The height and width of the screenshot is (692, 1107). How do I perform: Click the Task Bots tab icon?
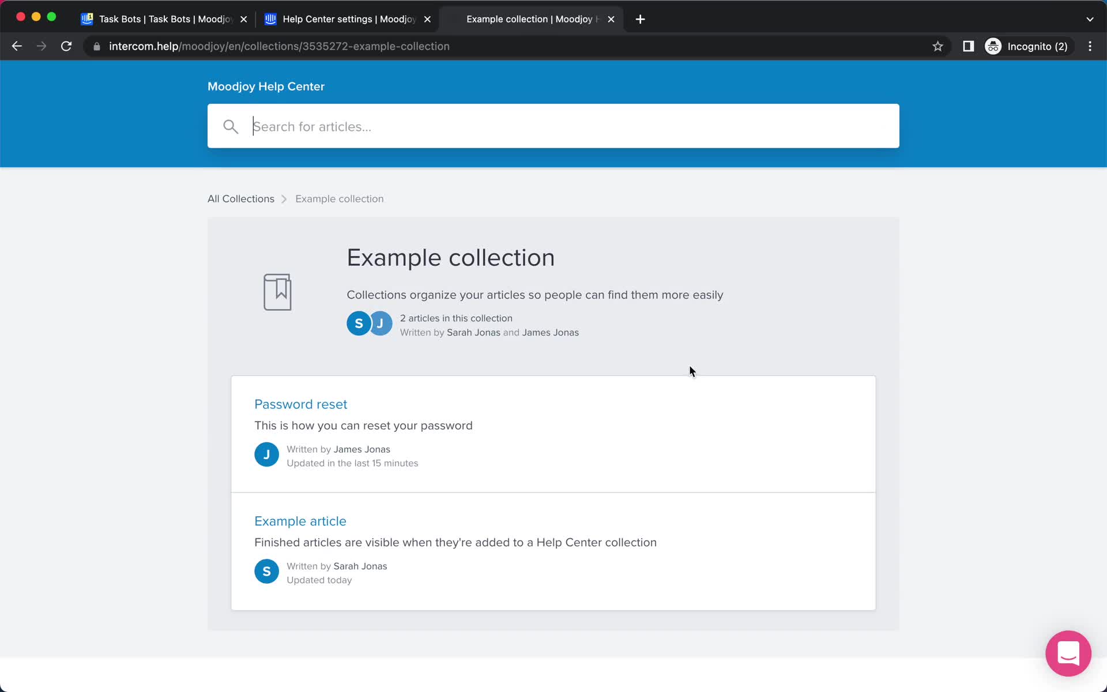tap(87, 17)
